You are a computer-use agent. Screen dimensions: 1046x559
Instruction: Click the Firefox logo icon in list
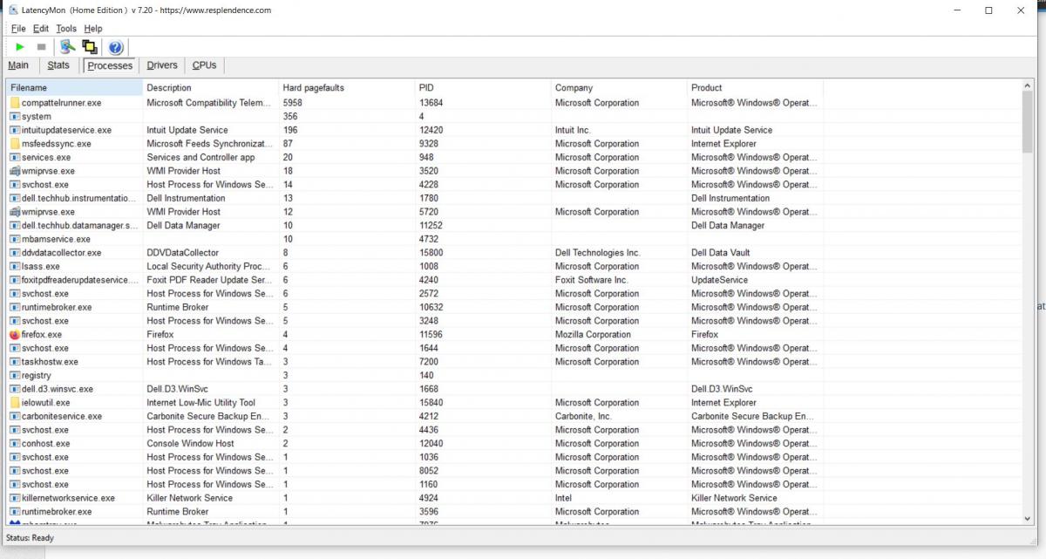coord(15,335)
